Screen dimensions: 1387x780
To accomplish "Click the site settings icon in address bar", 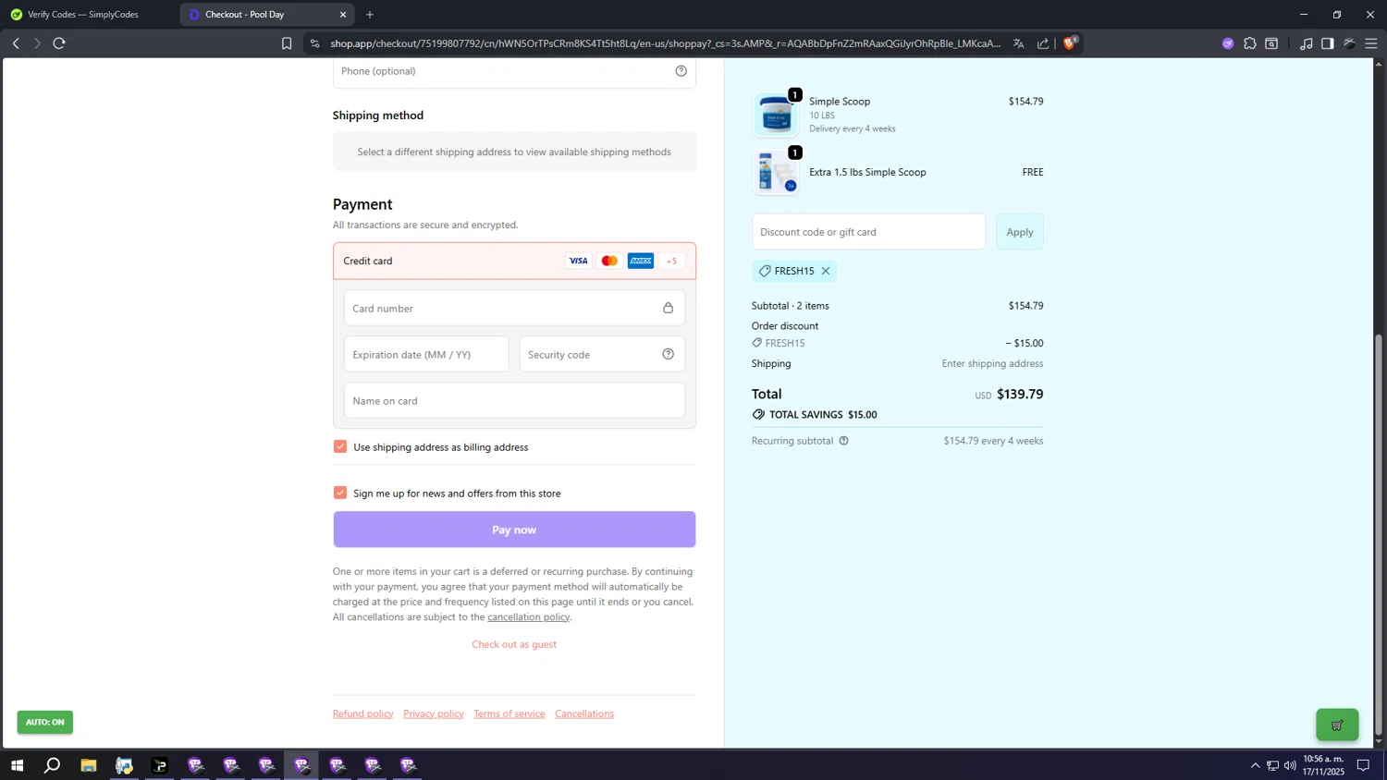I will [314, 43].
